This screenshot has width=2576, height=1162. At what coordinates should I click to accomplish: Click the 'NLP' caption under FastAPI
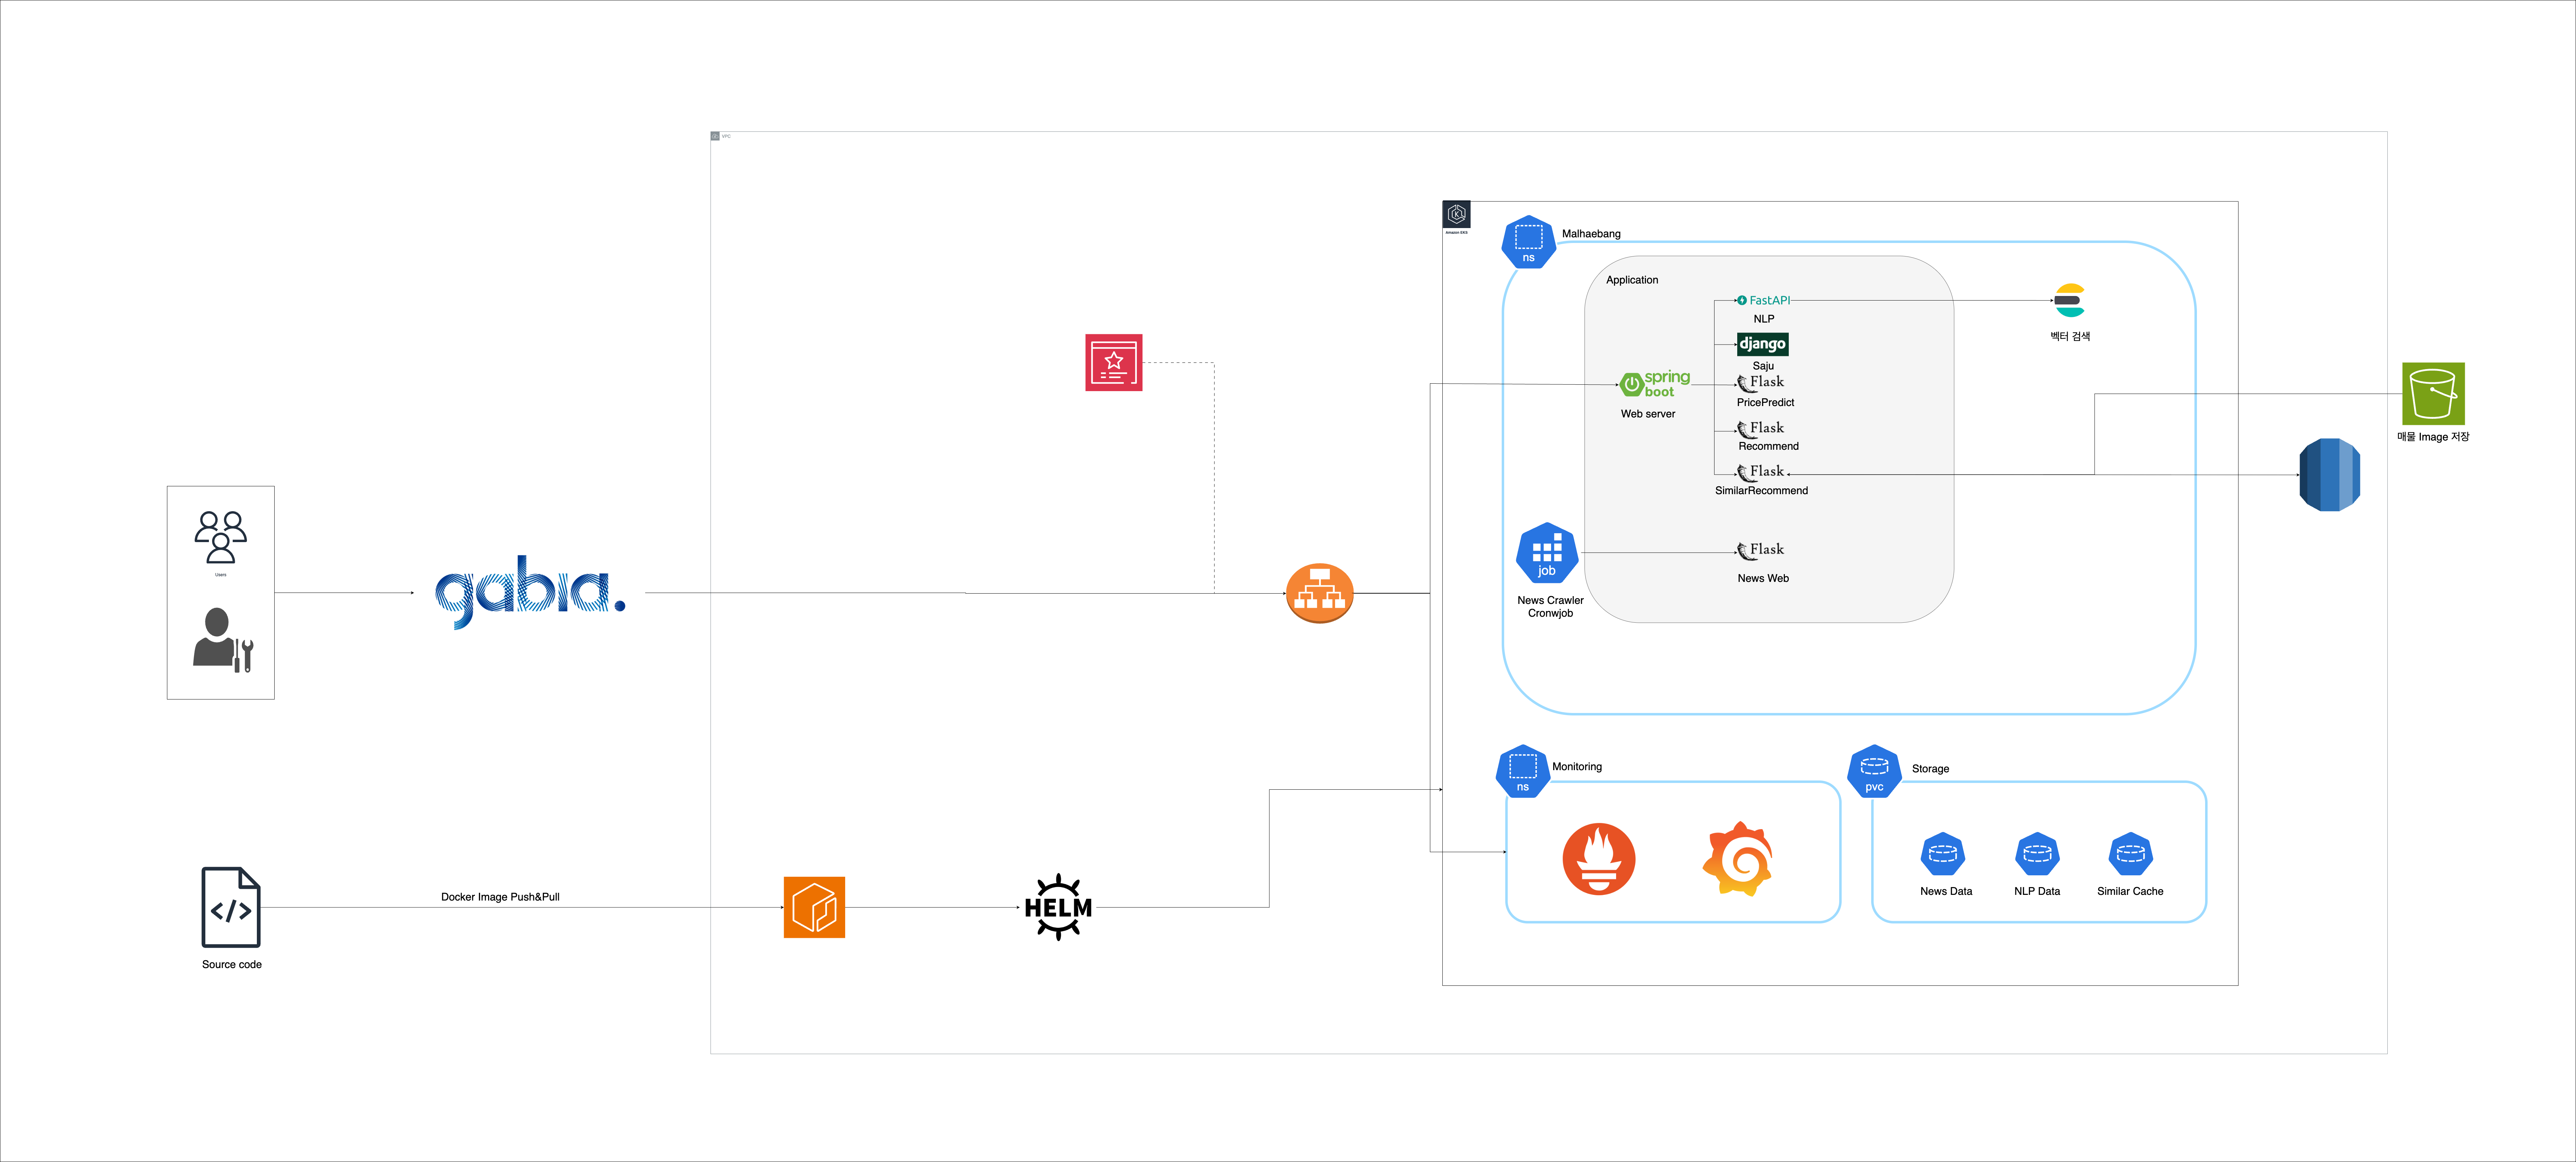(x=1763, y=319)
